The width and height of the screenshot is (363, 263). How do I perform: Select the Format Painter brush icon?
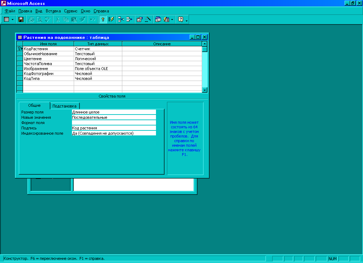(x=82, y=19)
